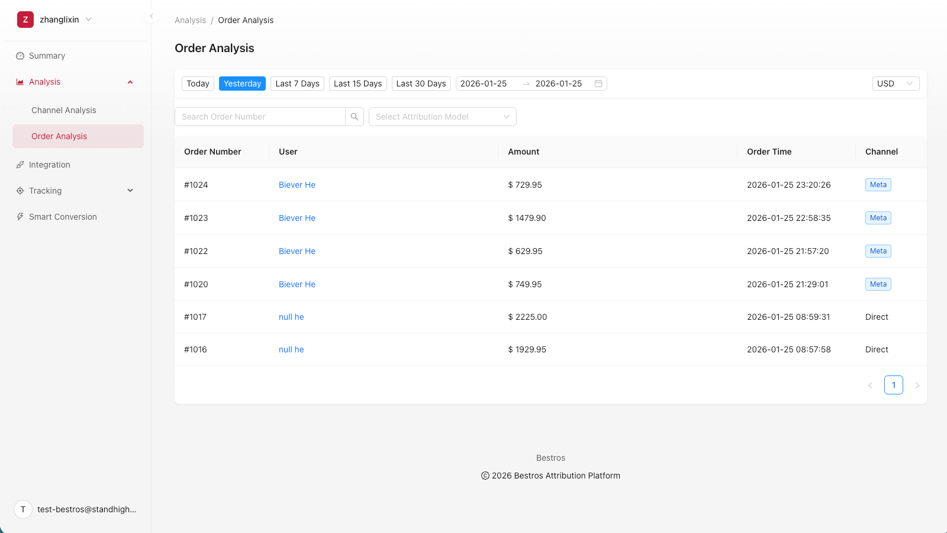Click the magnifying glass search icon
This screenshot has width=947, height=533.
(x=354, y=117)
